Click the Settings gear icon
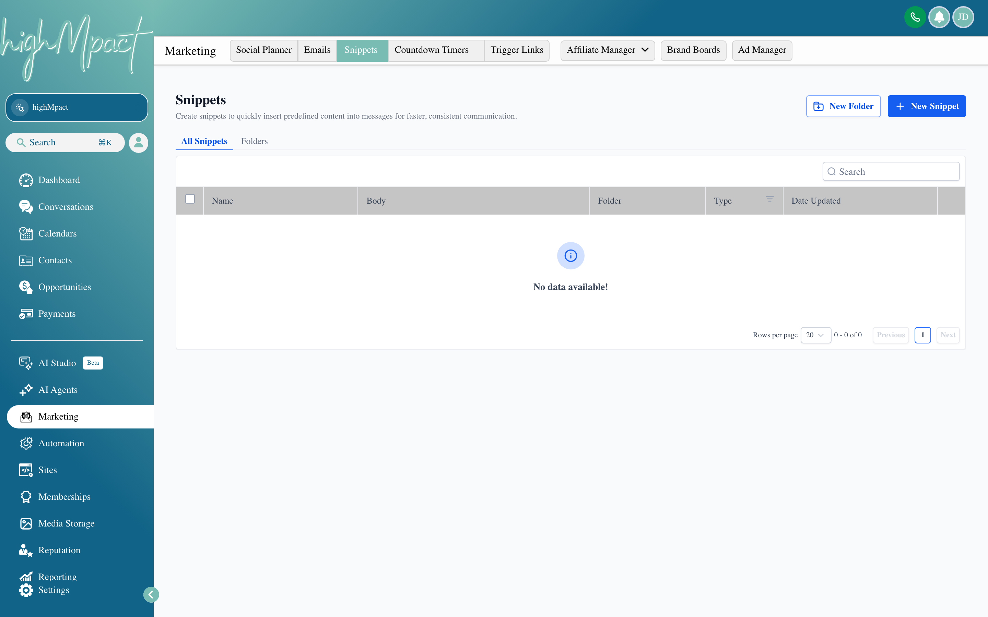Viewport: 988px width, 617px height. [26, 590]
